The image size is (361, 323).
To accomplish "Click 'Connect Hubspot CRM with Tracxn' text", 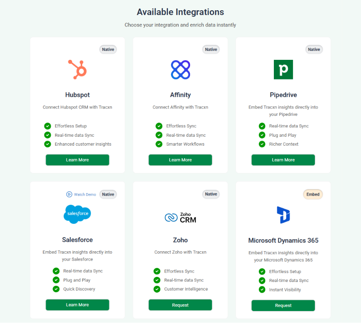I will click(77, 107).
